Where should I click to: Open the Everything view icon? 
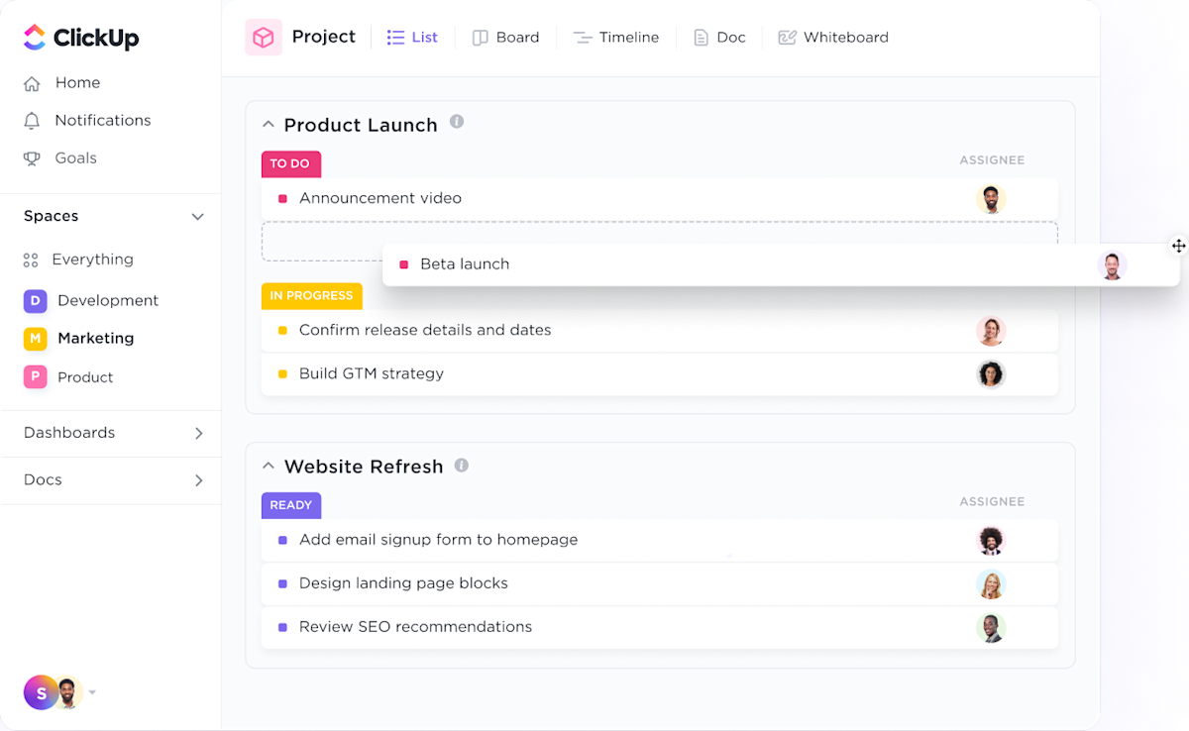pyautogui.click(x=33, y=259)
